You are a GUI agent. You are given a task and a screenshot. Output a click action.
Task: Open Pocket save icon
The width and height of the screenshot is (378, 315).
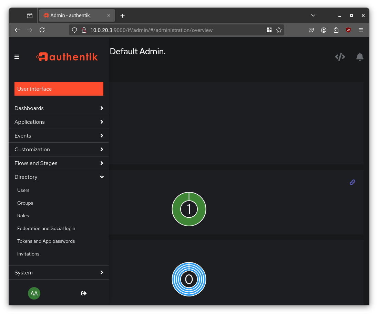click(311, 30)
